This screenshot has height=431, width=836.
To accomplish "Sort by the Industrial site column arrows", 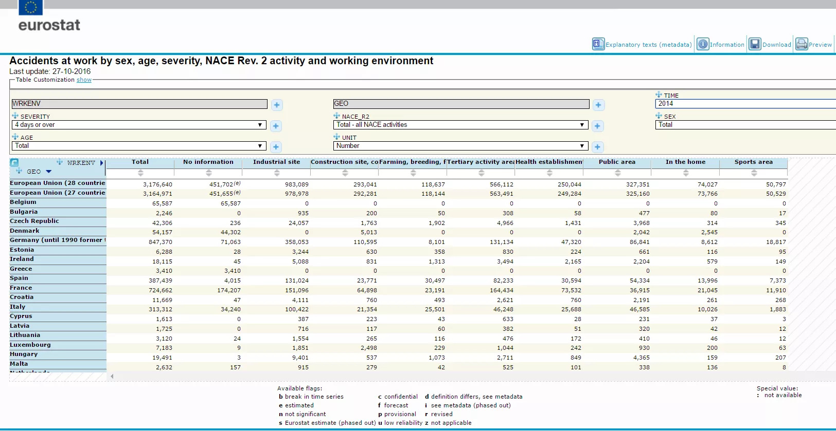I will (x=277, y=173).
